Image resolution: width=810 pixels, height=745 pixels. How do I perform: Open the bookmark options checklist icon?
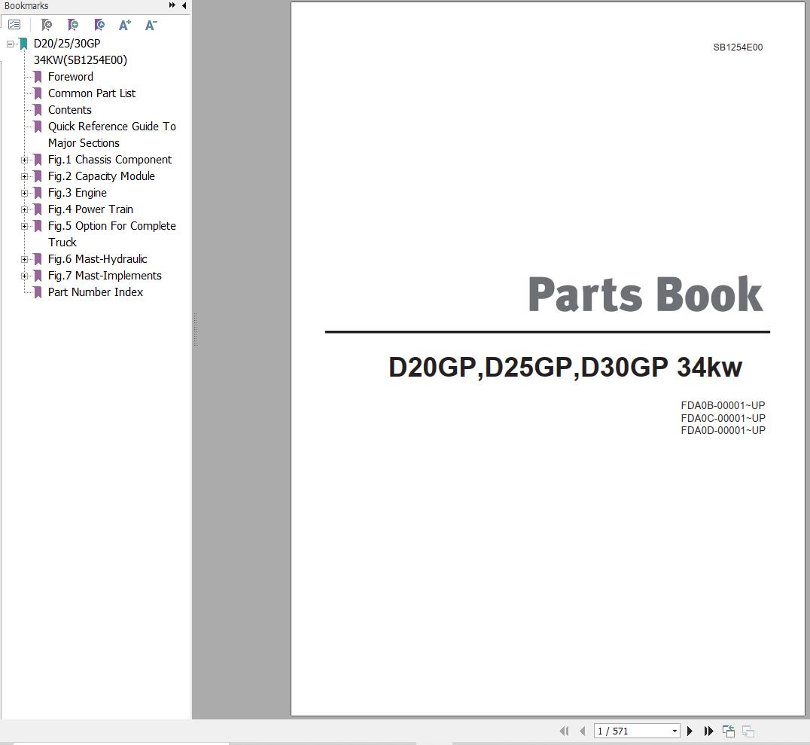pos(14,24)
